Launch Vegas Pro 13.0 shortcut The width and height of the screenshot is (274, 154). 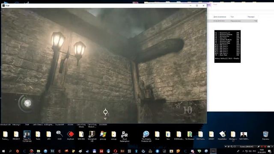coord(27,136)
